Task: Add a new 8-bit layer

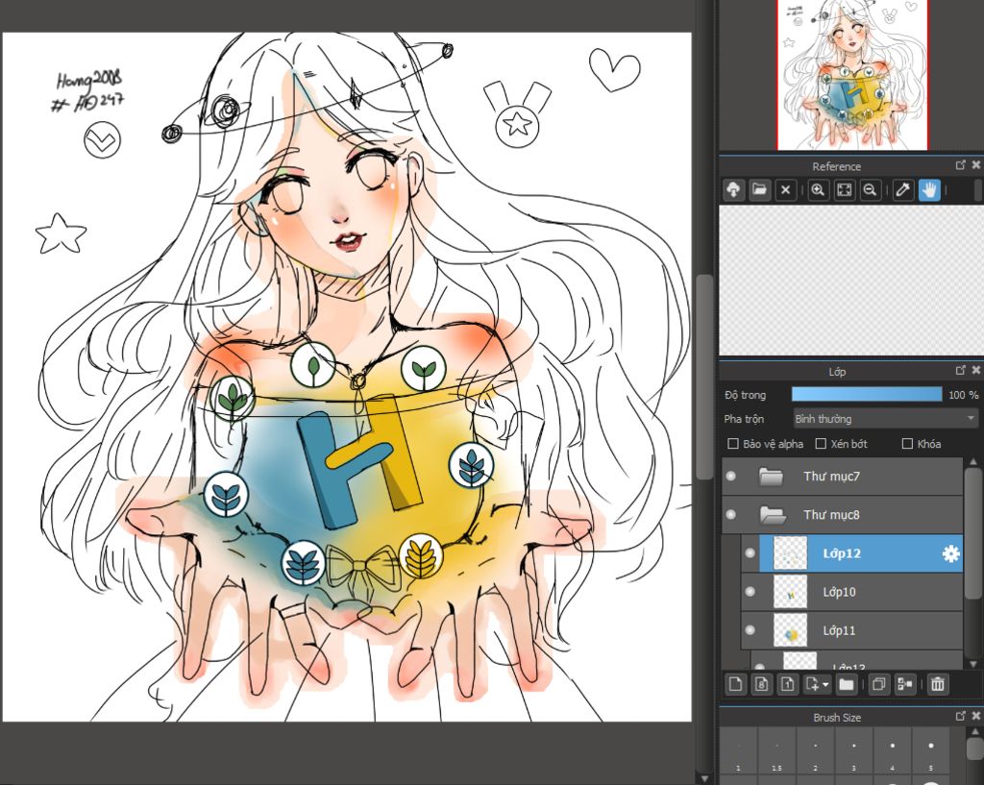Action: pyautogui.click(x=762, y=684)
